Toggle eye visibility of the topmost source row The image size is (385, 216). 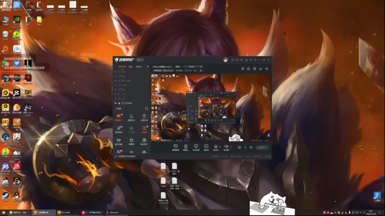(115, 72)
